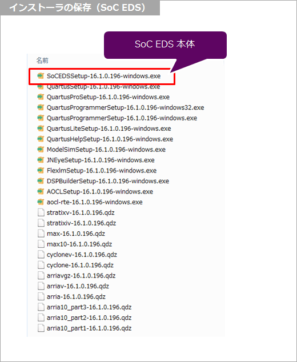The height and width of the screenshot is (362, 297).
Task: Select ModelSimSetup-16.1.0.196-windows.exe file name
Action: click(106, 150)
